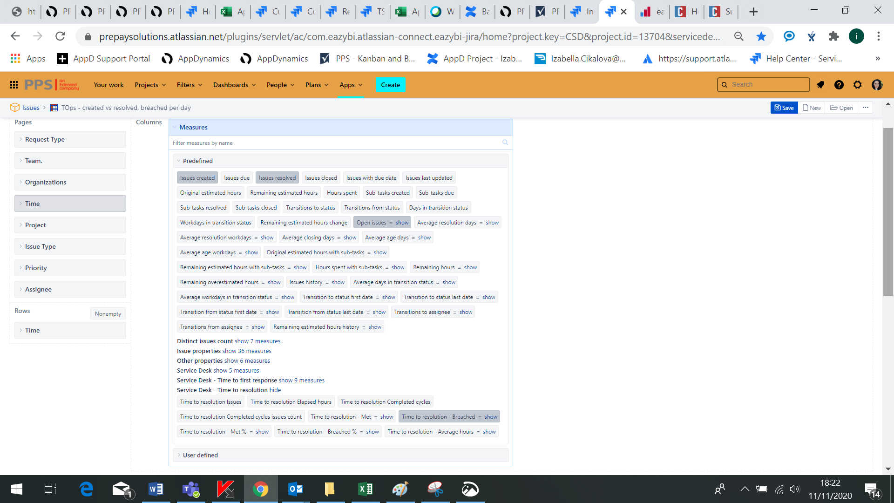Screen dimensions: 894x503
Task: Click the notifications bell icon in Jira header
Action: tap(820, 85)
